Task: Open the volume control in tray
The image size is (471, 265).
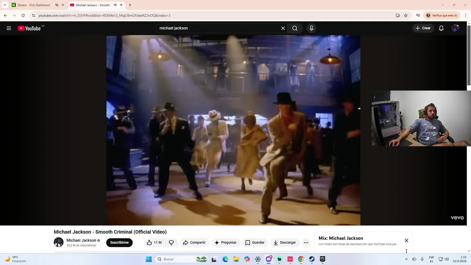Action: [447, 259]
